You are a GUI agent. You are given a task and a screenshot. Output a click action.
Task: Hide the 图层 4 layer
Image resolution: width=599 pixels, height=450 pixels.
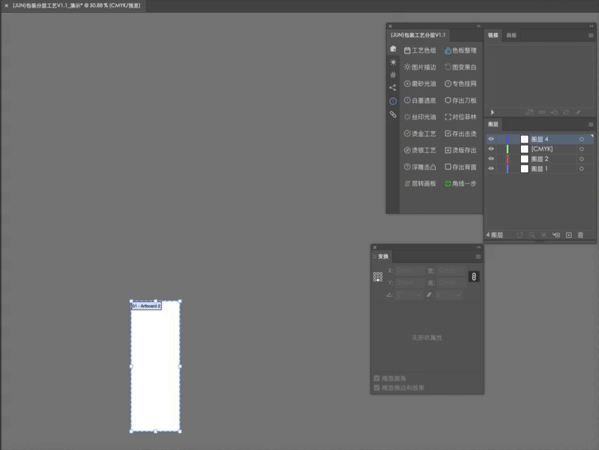coord(491,139)
